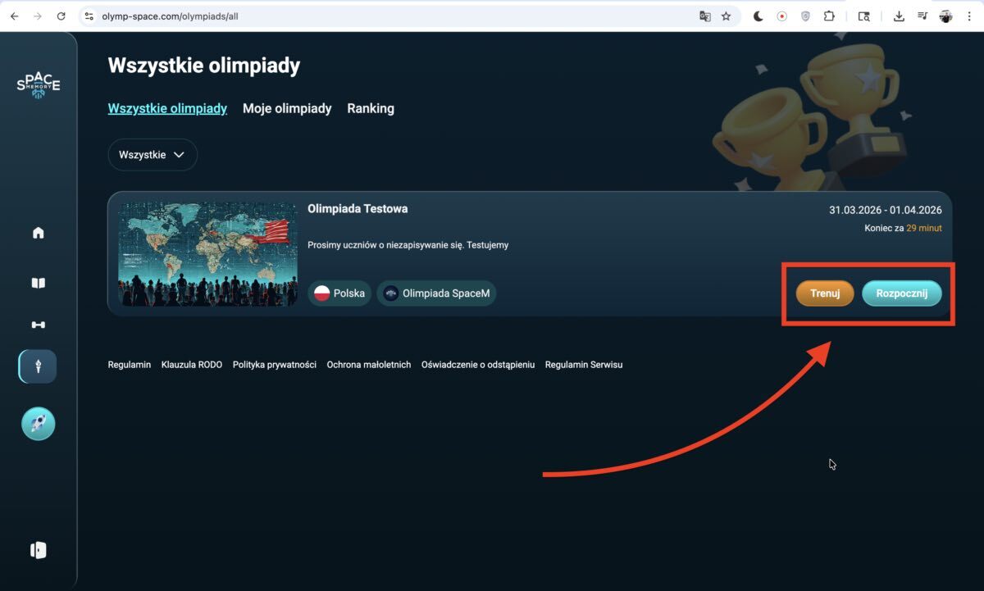Click the Space Memory logo
The width and height of the screenshot is (984, 591).
tap(39, 85)
